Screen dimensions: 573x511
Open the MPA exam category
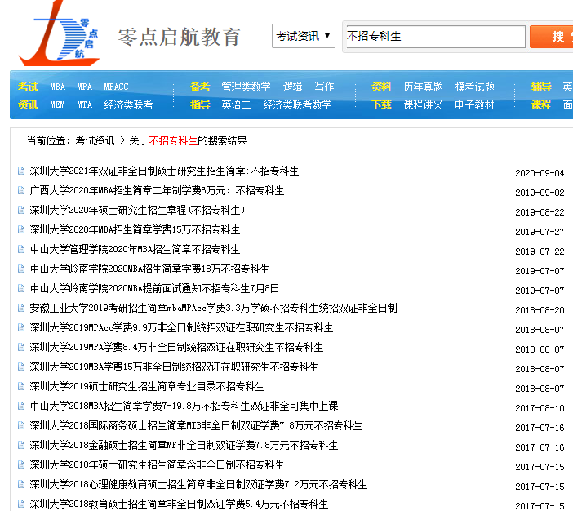[84, 87]
